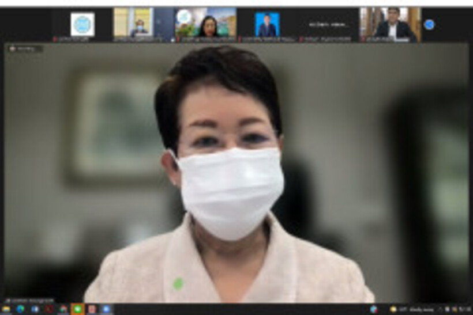The image size is (473, 315).
Task: Switch to the blue Zoom taskbar icon
Action: pos(106,309)
